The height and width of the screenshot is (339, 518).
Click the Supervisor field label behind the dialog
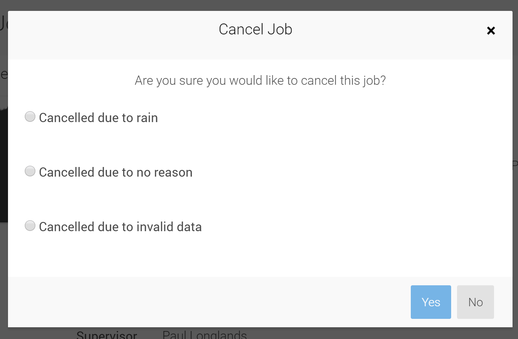click(106, 334)
